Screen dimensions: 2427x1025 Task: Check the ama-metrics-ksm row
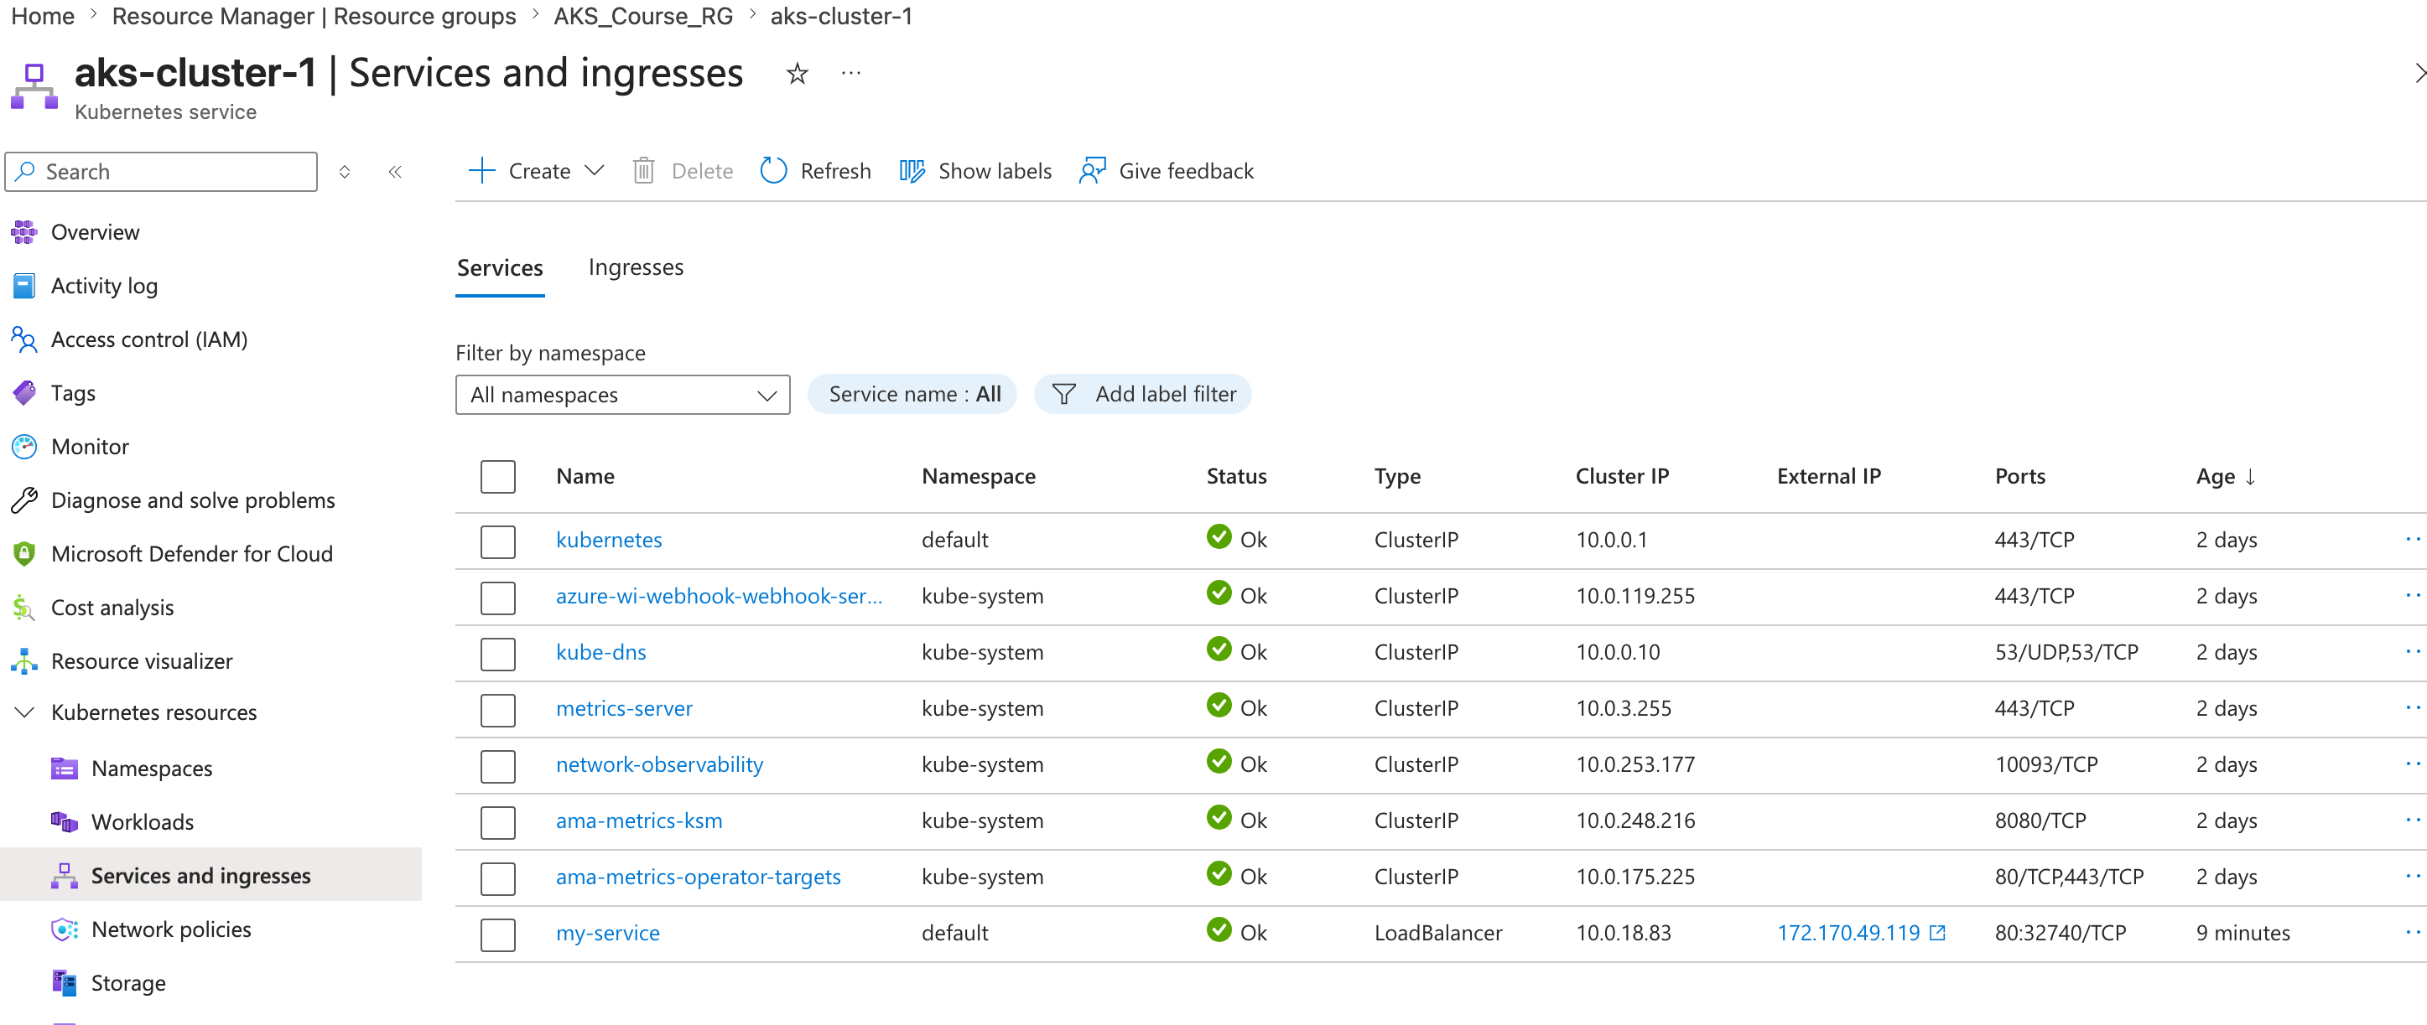[x=497, y=821]
